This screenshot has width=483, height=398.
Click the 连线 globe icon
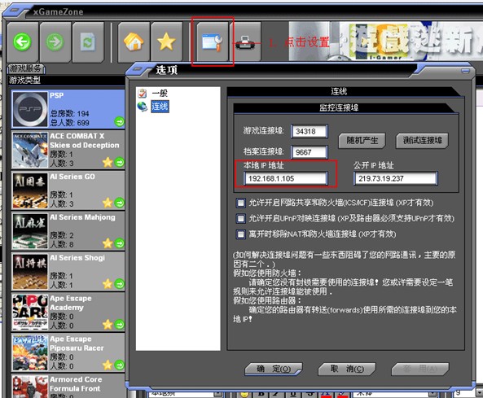pos(143,107)
